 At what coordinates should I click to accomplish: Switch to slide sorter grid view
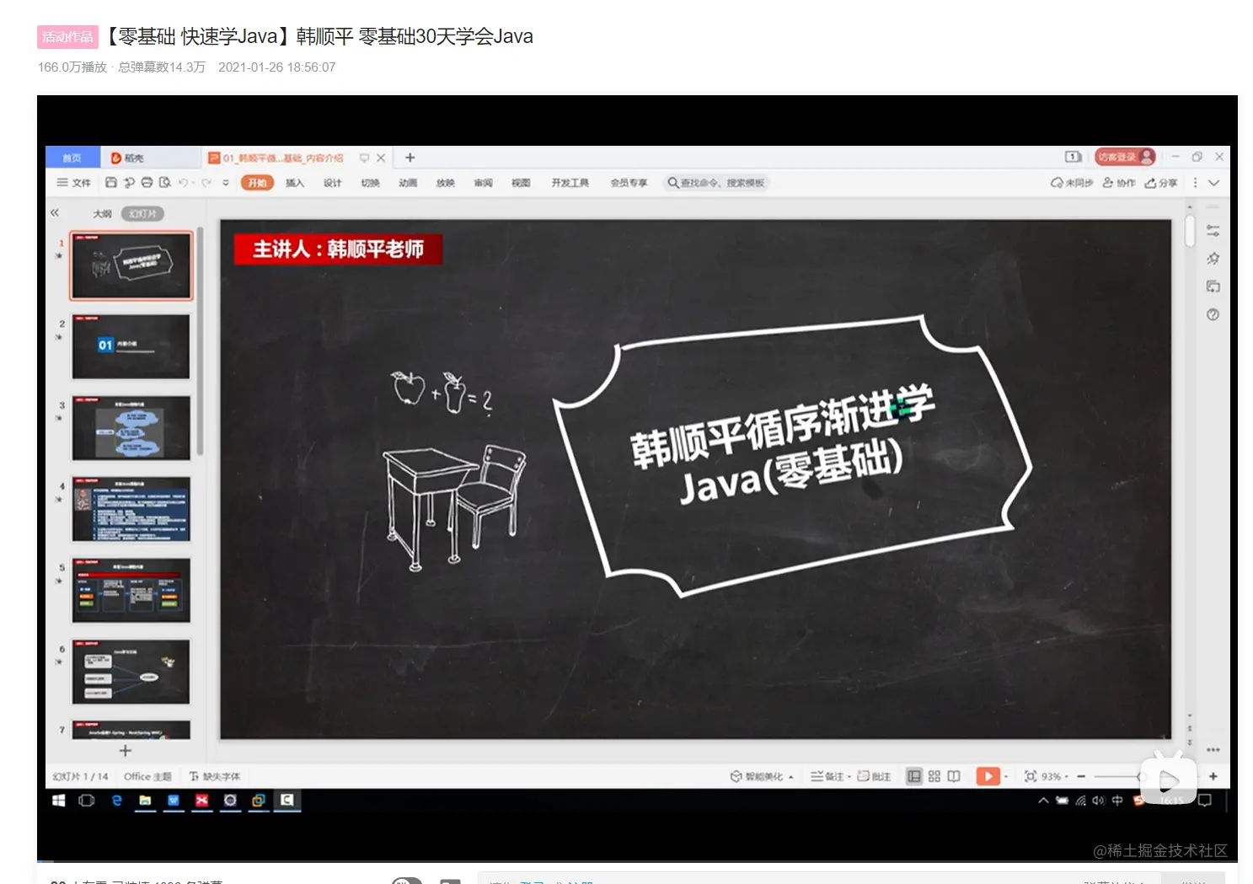pyautogui.click(x=934, y=776)
